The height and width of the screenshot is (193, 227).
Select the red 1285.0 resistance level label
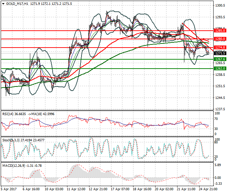[220, 31]
